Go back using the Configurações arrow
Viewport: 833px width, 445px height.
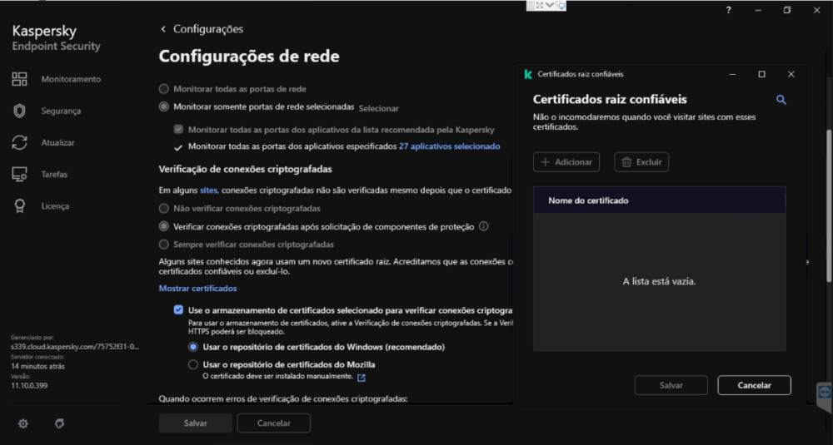[x=163, y=29]
